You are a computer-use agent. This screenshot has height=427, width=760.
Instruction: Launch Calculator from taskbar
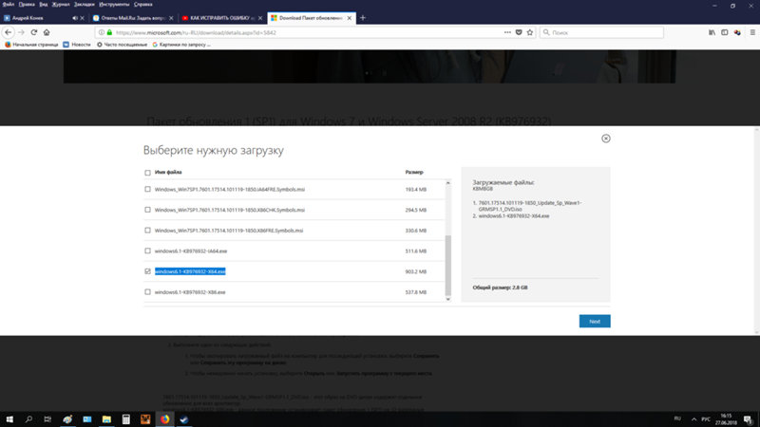(x=126, y=419)
